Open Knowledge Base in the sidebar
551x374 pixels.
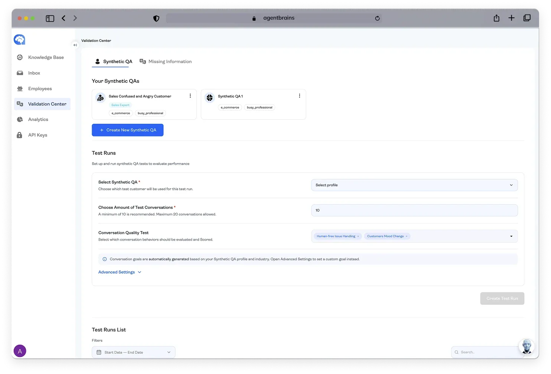pyautogui.click(x=46, y=57)
